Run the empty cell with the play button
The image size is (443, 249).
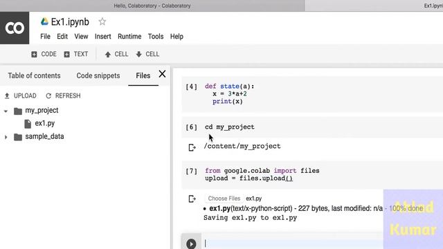[191, 243]
